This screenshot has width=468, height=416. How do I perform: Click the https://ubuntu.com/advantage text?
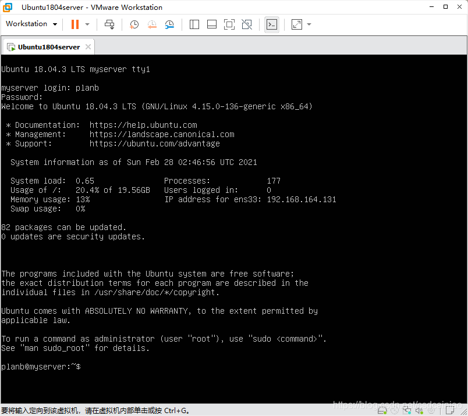tap(155, 144)
